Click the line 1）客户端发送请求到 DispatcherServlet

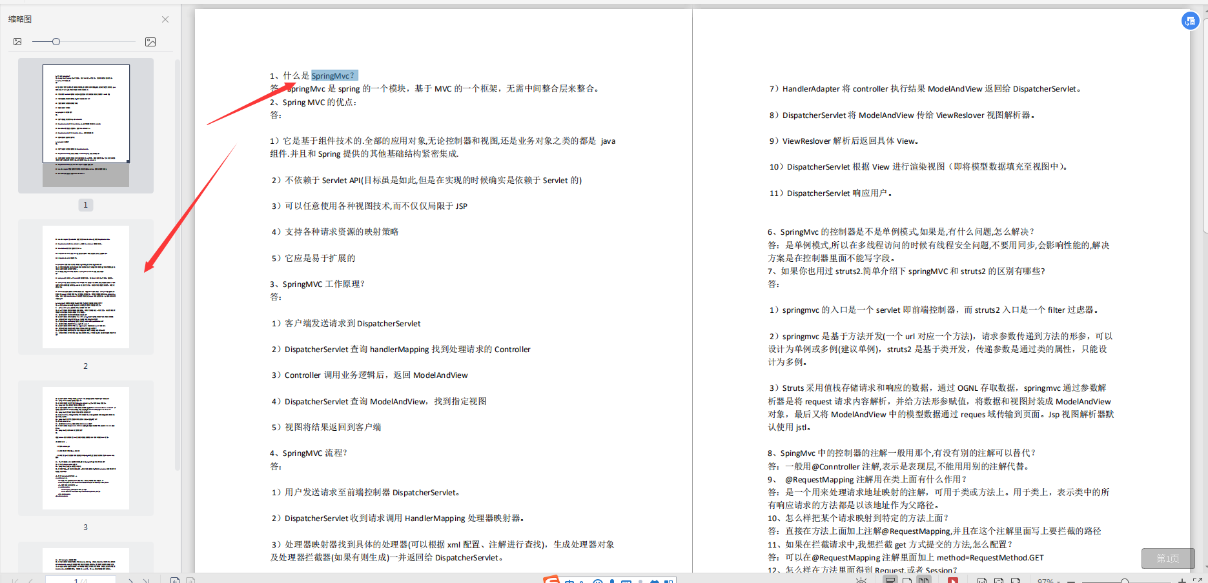[346, 323]
